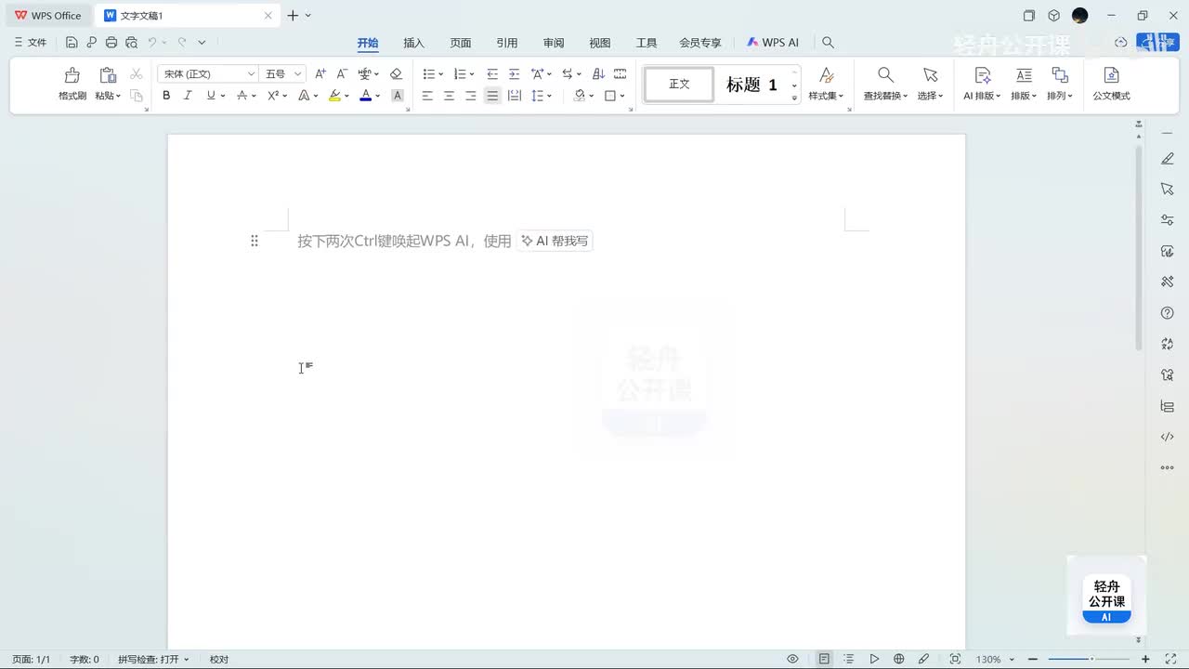Click the selection arrow icon in right sidebar

point(1168,189)
